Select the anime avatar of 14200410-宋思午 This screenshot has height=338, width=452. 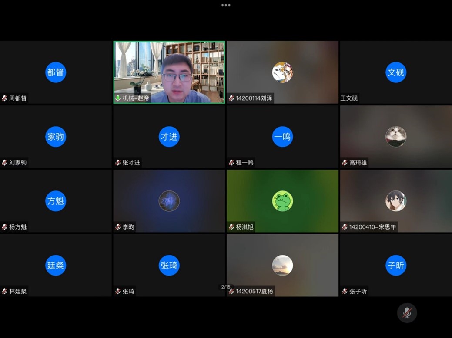point(396,201)
